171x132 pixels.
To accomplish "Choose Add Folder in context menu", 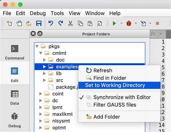I will click(119, 117).
